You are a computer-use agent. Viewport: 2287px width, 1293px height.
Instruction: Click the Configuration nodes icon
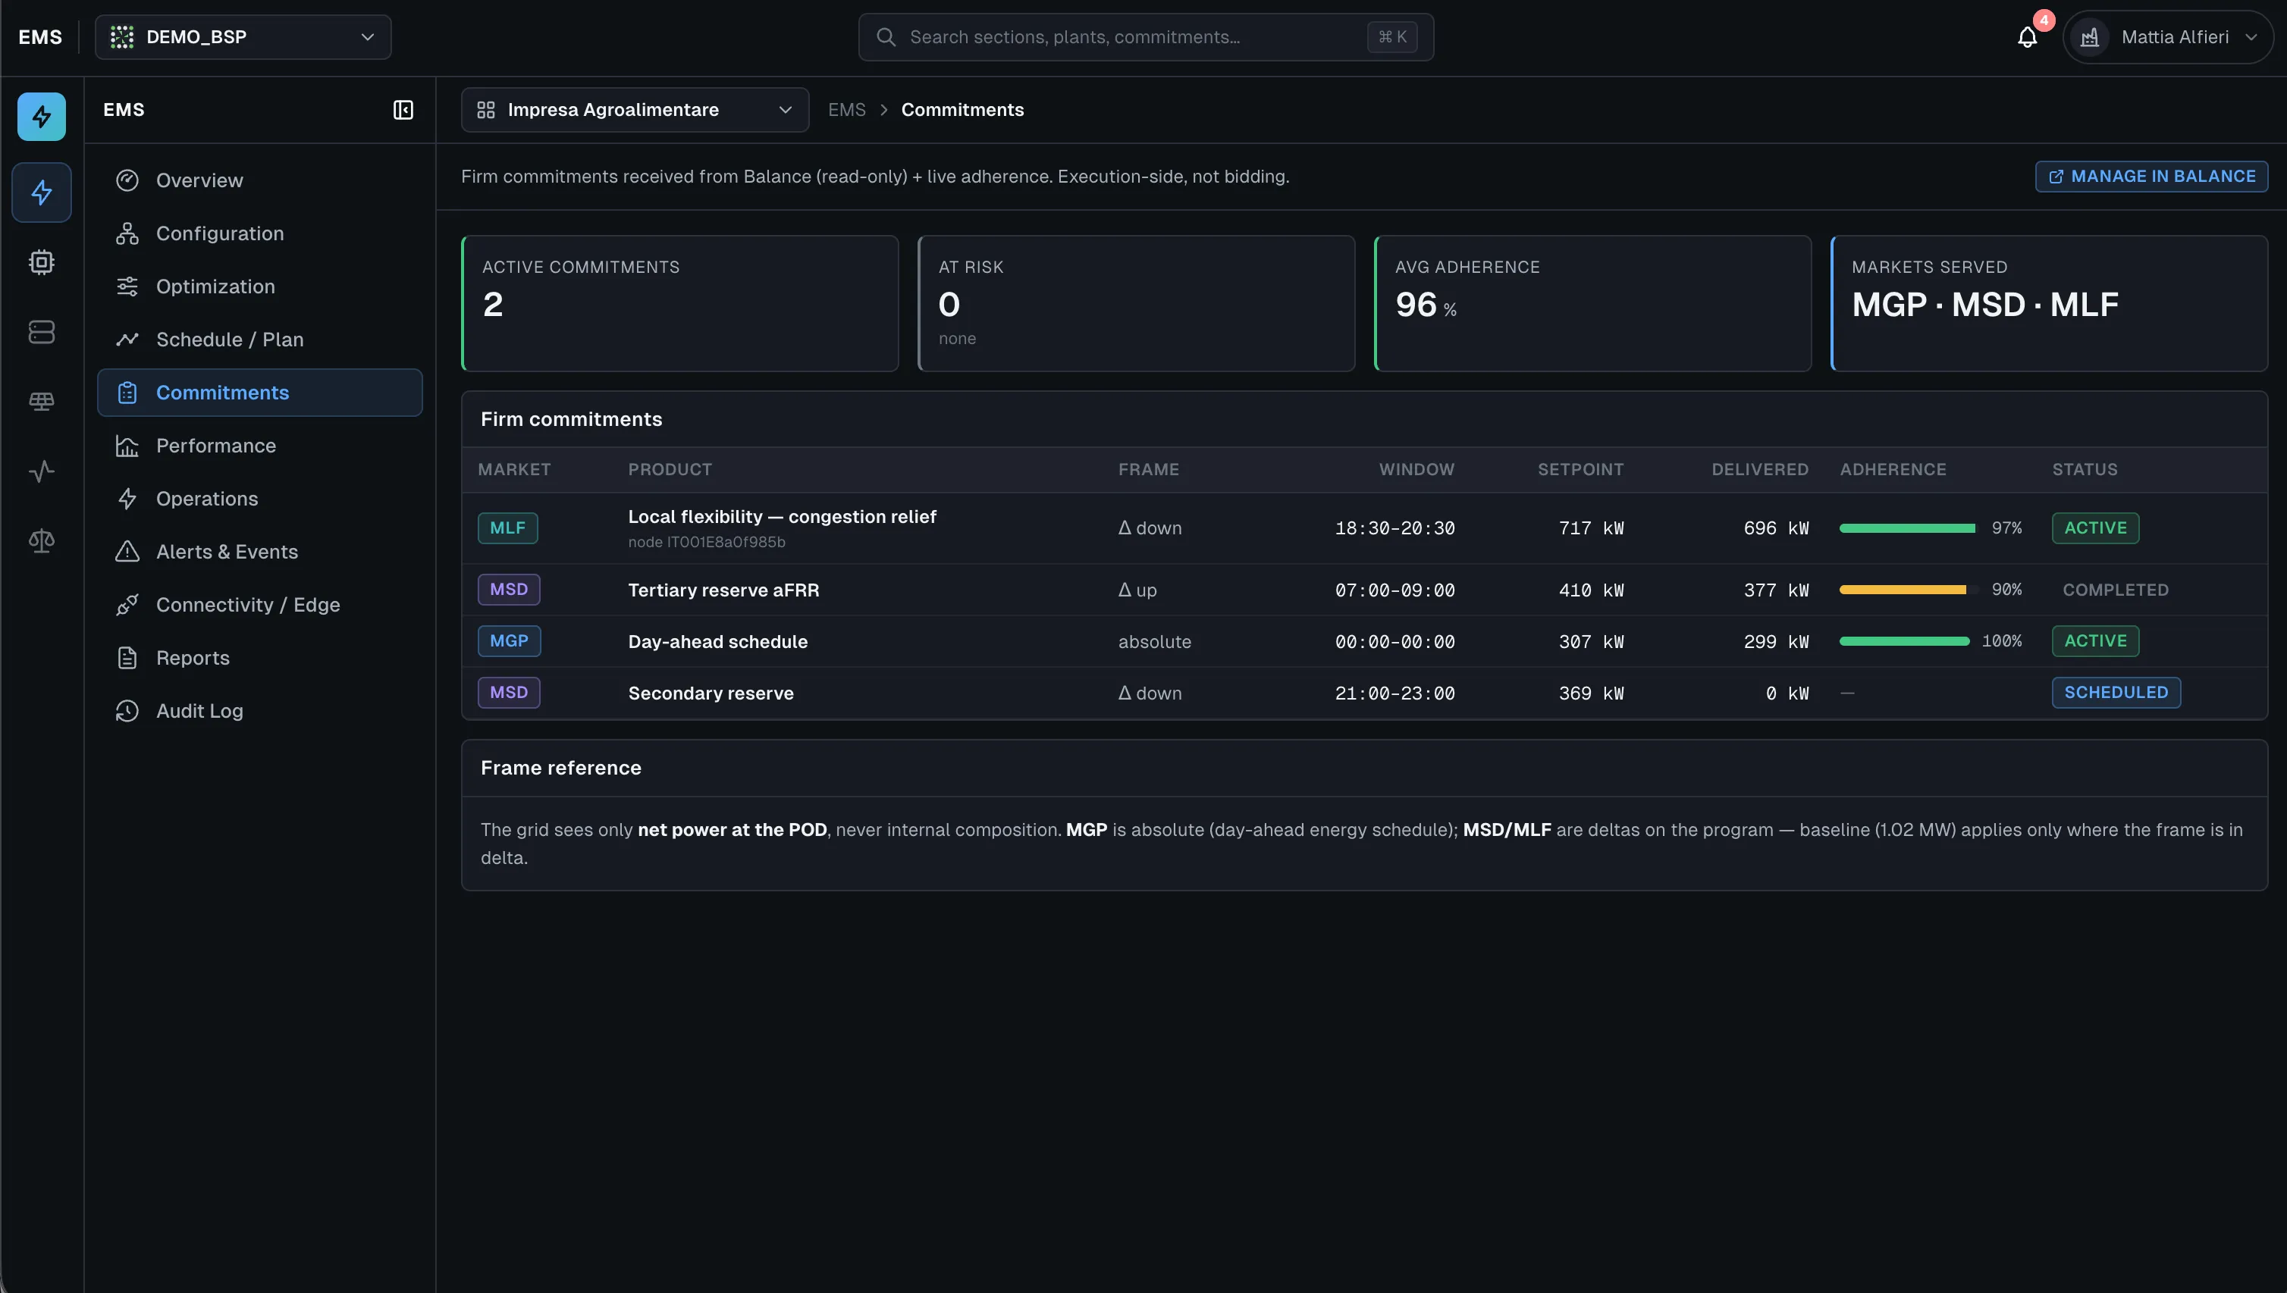127,233
